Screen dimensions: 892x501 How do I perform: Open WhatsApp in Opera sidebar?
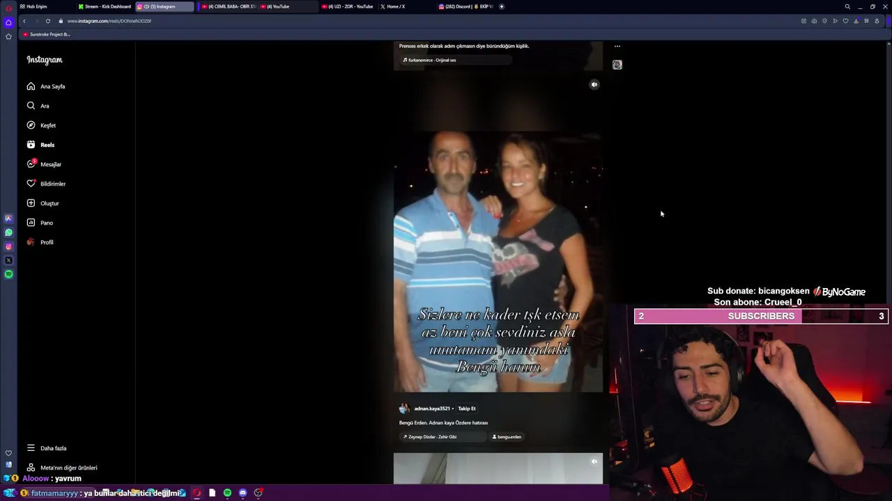[x=8, y=232]
